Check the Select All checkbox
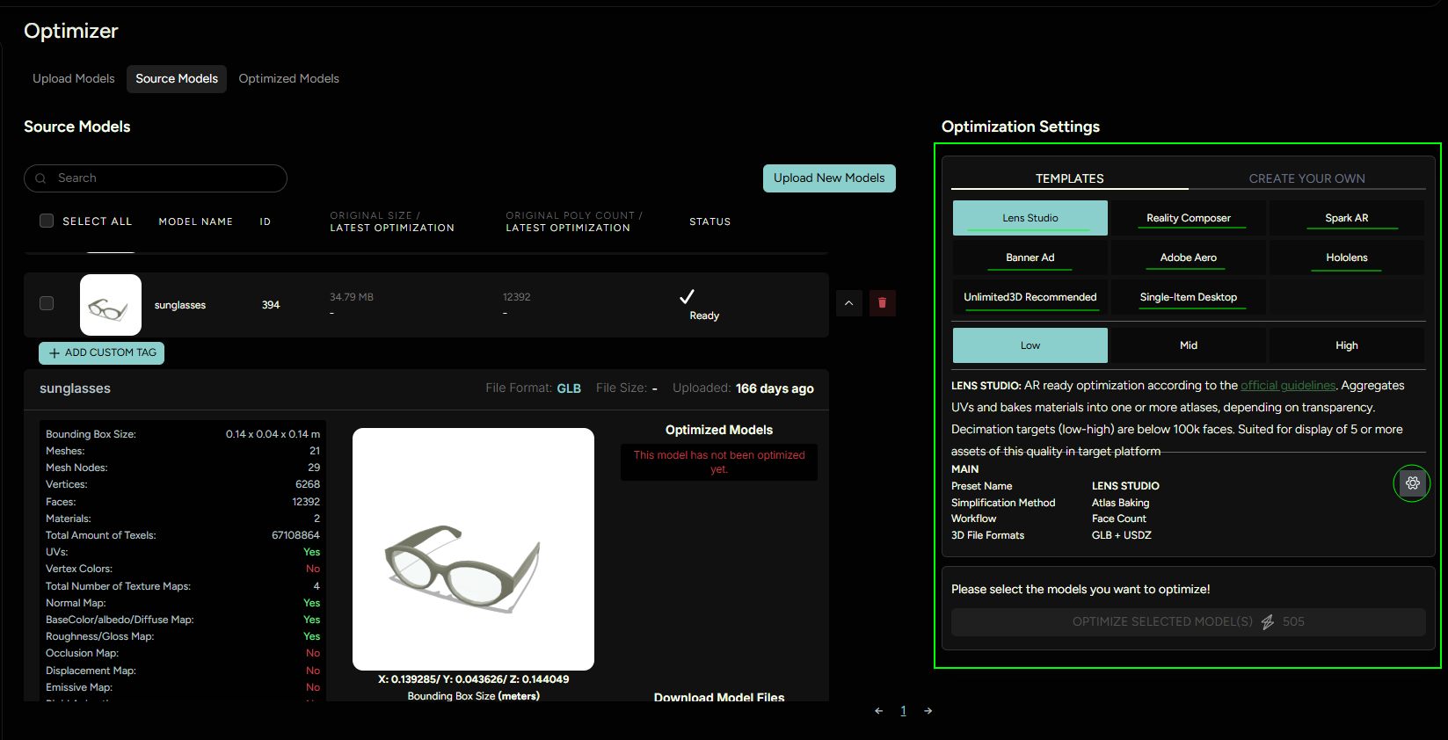1448x740 pixels. point(47,221)
